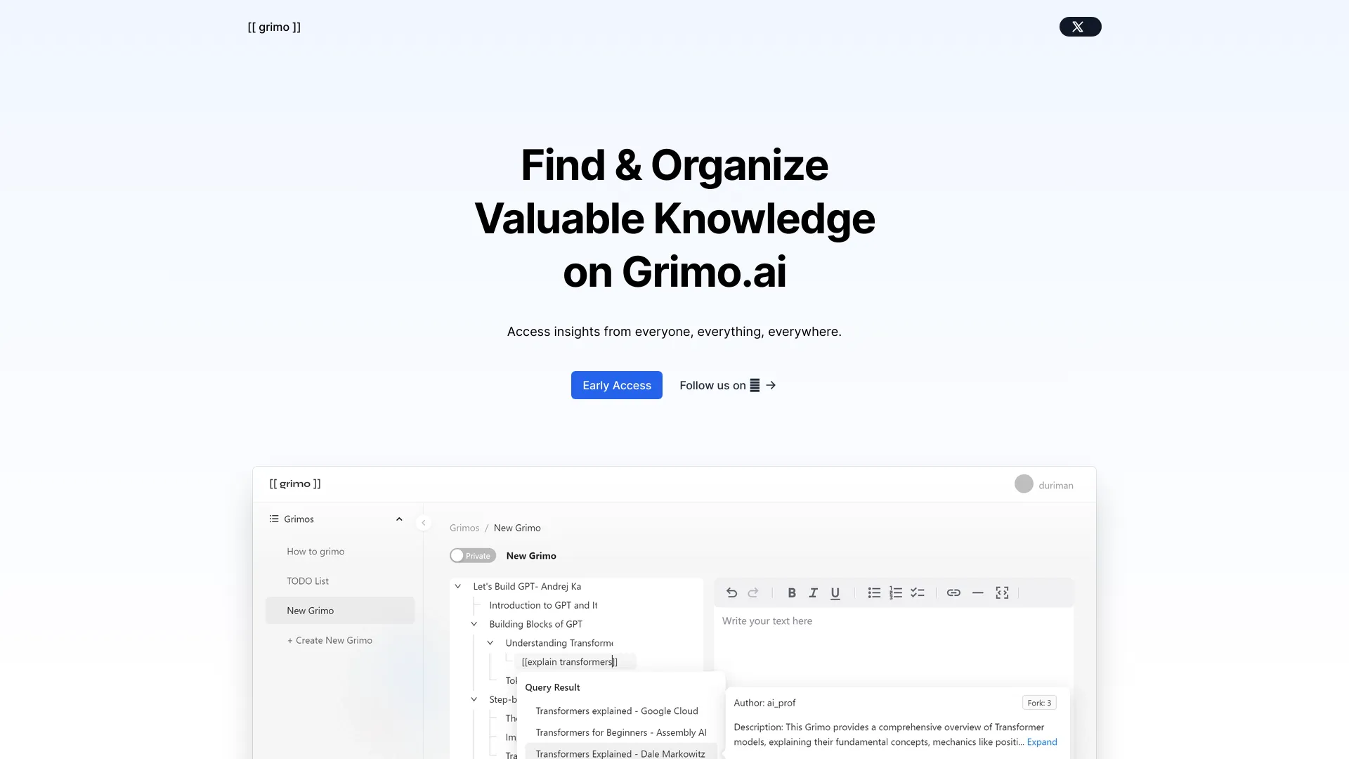Toggle the checklist formatting icon
This screenshot has height=759, width=1349.
click(917, 592)
